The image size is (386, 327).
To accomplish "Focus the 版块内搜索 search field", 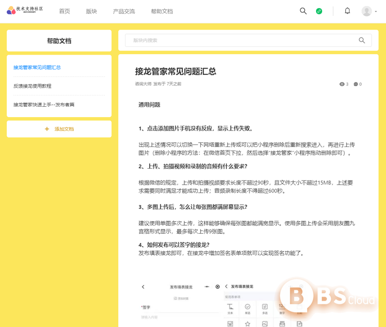I will (x=249, y=40).
